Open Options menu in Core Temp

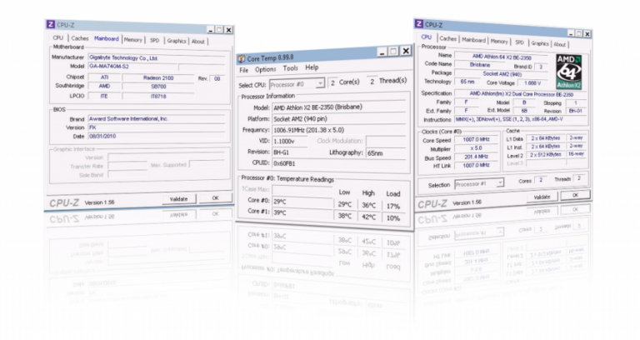[265, 69]
